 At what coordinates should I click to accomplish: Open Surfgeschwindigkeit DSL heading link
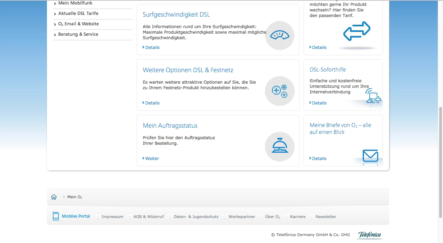(x=176, y=15)
